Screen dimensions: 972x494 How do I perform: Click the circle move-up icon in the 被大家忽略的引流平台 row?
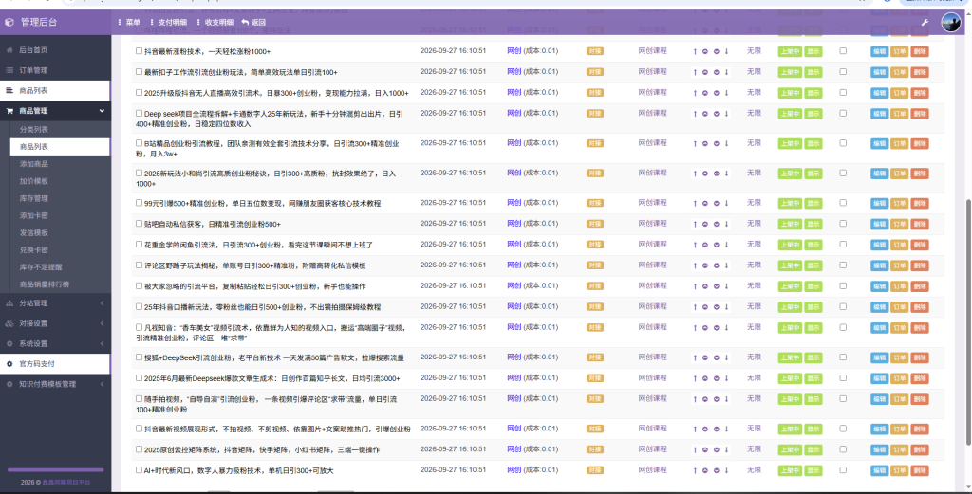[x=705, y=286]
